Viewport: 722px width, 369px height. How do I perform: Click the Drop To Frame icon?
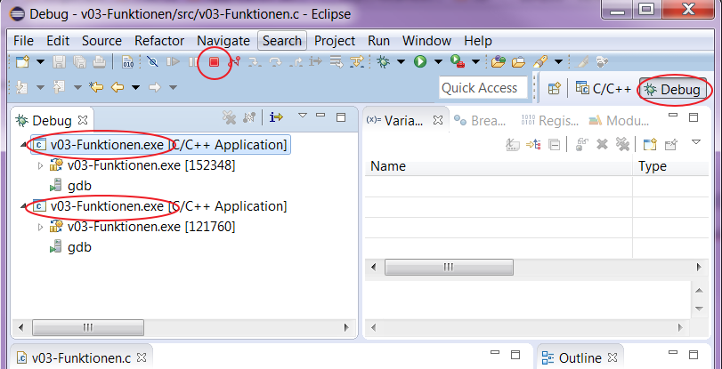[337, 61]
